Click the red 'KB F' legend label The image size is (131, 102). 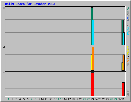(x=128, y=93)
